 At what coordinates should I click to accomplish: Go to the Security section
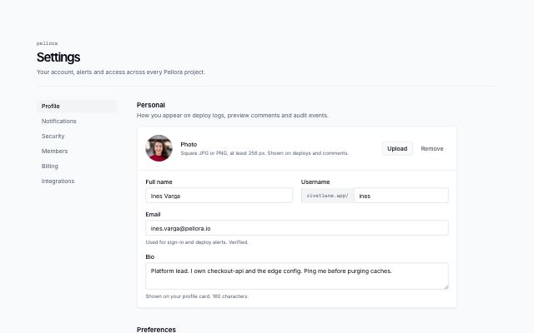click(x=77, y=136)
